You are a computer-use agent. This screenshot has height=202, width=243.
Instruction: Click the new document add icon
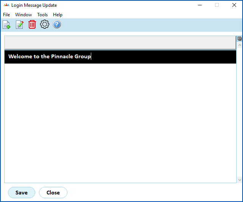pos(6,25)
